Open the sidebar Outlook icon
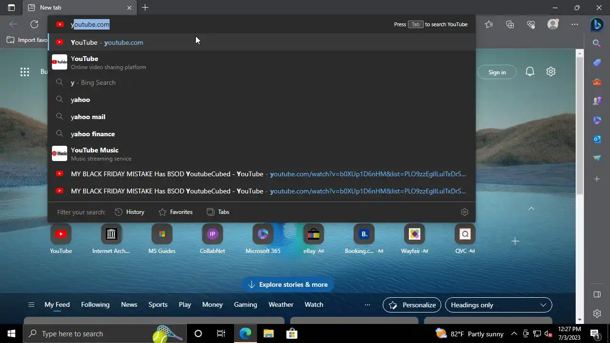The width and height of the screenshot is (610, 343). [597, 139]
